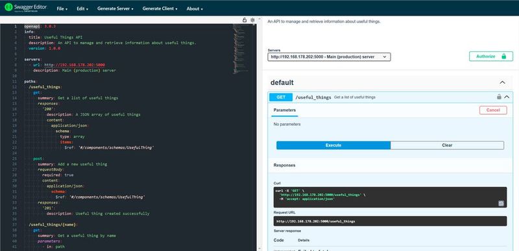Open the Generate Server menu
This screenshot has width=519, height=251.
pyautogui.click(x=115, y=8)
